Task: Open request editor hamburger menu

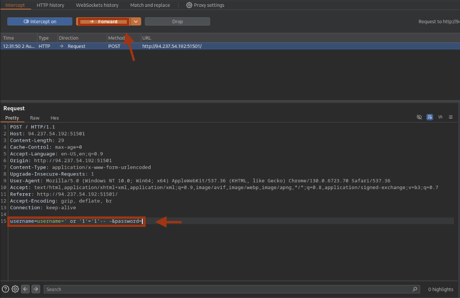Action: click(450, 117)
